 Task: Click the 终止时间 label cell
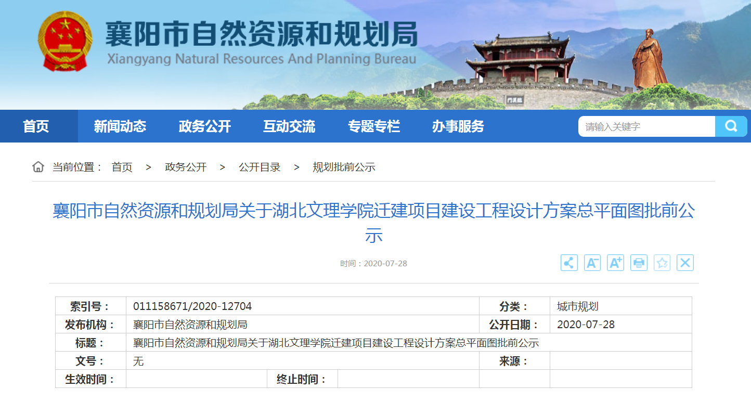[303, 380]
